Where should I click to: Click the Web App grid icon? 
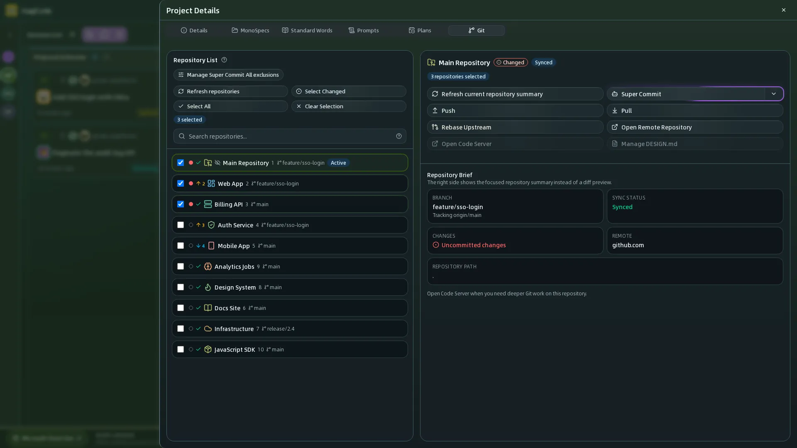pyautogui.click(x=211, y=183)
